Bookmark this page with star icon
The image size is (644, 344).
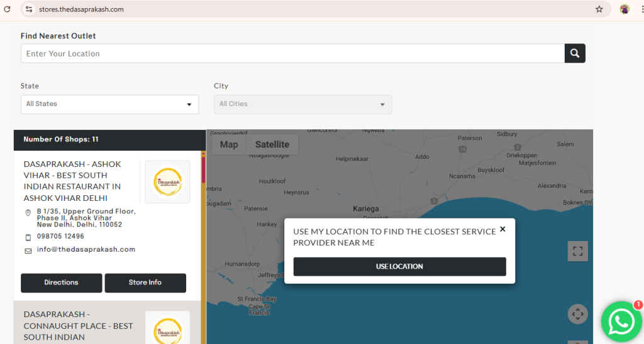click(599, 9)
